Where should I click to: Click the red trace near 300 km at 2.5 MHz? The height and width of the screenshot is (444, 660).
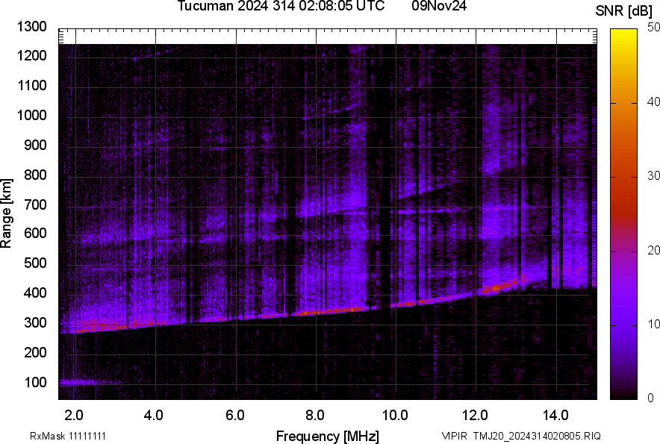coord(95,326)
